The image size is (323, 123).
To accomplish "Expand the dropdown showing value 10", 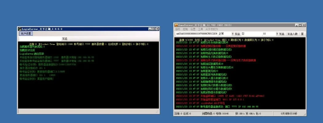I will coord(277,34).
